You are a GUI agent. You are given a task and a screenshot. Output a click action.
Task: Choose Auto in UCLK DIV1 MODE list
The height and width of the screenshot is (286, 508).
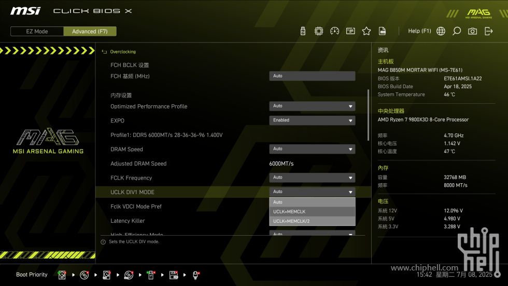[x=312, y=202]
